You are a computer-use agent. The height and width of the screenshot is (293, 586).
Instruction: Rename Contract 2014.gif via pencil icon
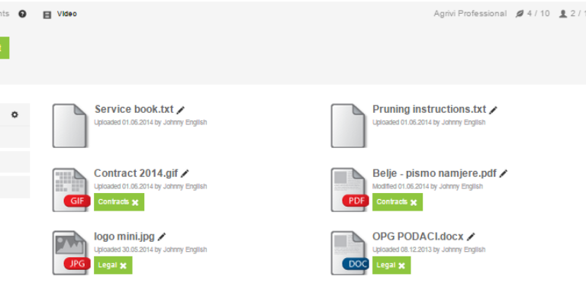[185, 173]
